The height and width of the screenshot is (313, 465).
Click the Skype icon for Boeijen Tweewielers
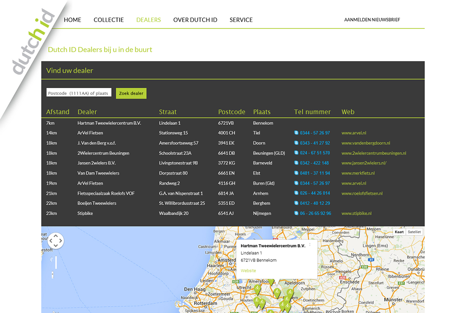[x=296, y=203]
